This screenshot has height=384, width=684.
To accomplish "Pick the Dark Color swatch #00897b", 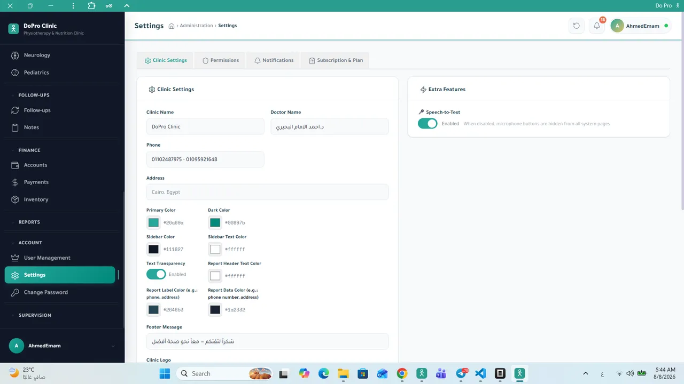I will [x=215, y=222].
